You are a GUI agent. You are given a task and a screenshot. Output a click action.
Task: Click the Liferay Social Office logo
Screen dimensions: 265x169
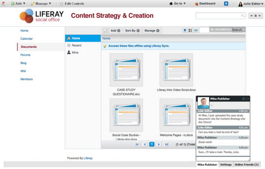[42, 16]
